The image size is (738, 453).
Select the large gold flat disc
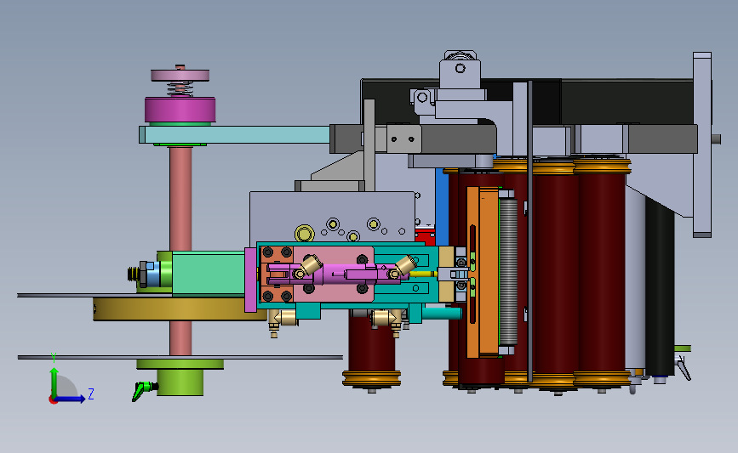[x=180, y=309]
